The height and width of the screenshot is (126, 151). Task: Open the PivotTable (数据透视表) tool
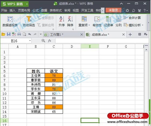(x=10, y=21)
